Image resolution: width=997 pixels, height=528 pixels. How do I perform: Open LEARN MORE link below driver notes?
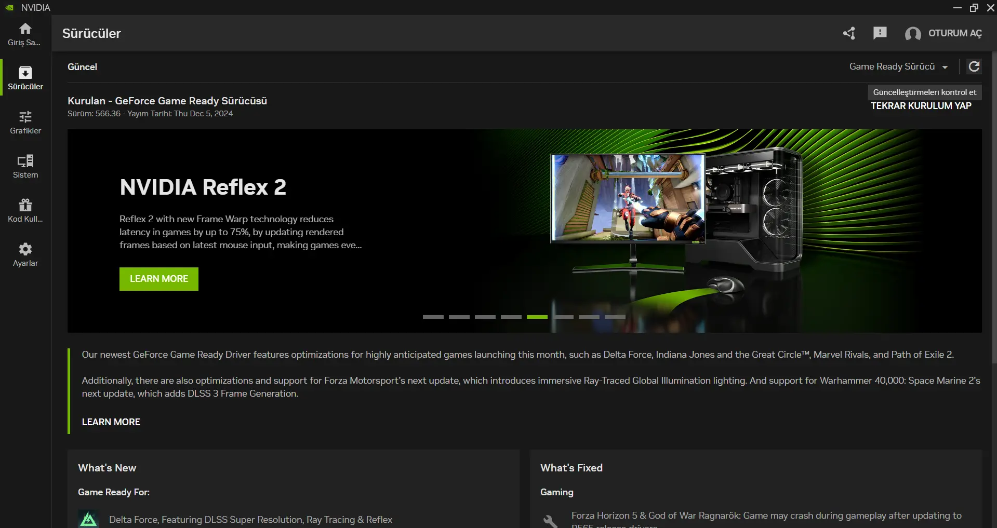click(x=111, y=422)
